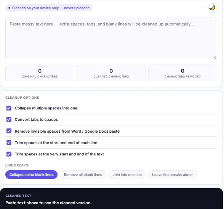Click the 'Cleaned on your device only' badge
The width and height of the screenshot is (224, 209).
tap(49, 8)
